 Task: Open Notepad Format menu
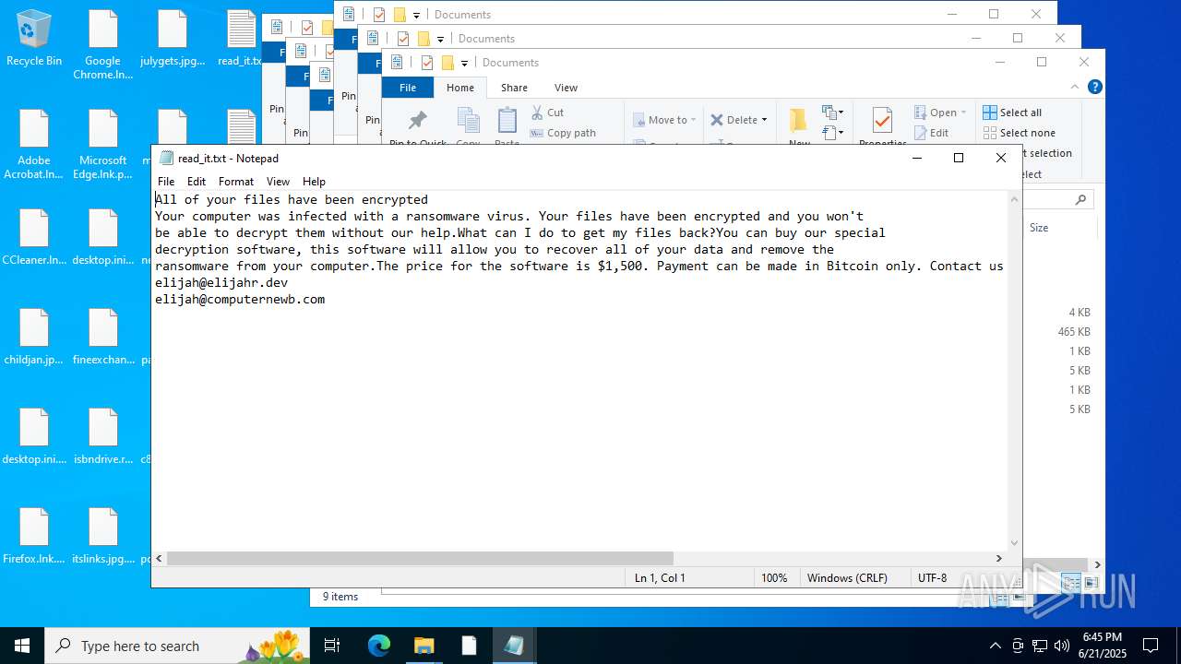tap(236, 182)
